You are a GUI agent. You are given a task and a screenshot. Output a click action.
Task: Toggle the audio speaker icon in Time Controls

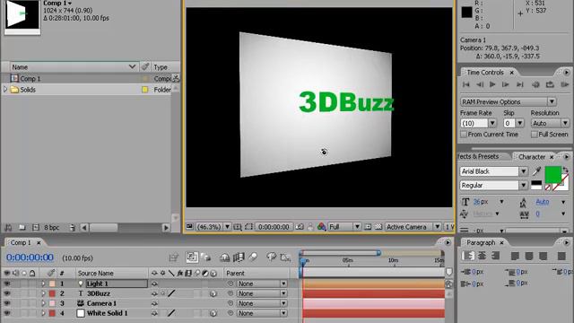tap(535, 84)
